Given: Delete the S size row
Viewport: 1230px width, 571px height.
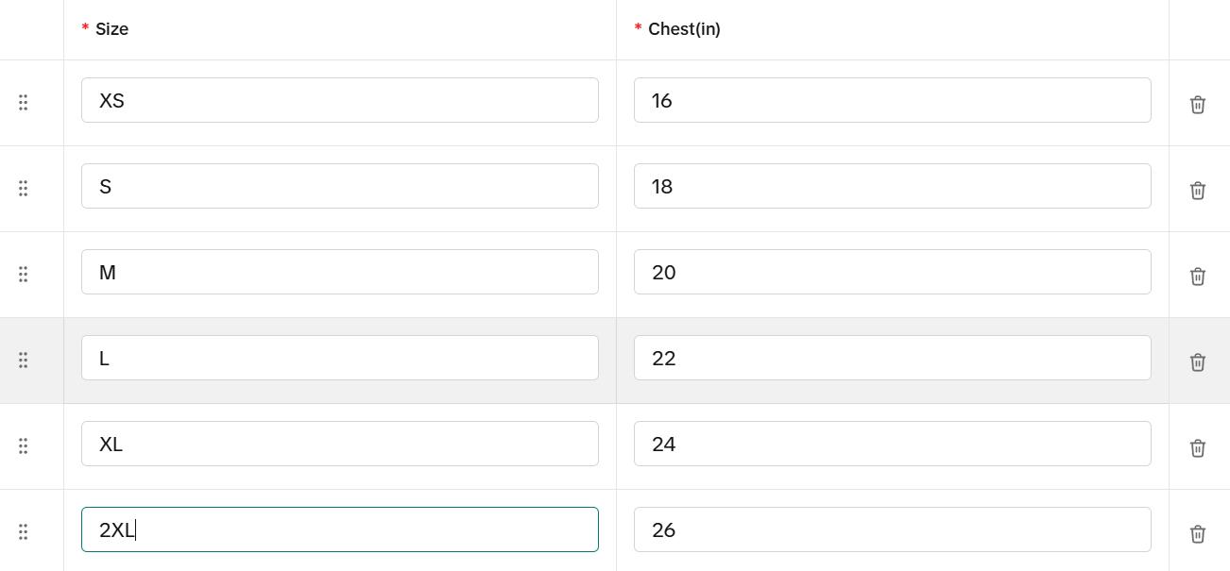Looking at the screenshot, I should click(x=1197, y=190).
